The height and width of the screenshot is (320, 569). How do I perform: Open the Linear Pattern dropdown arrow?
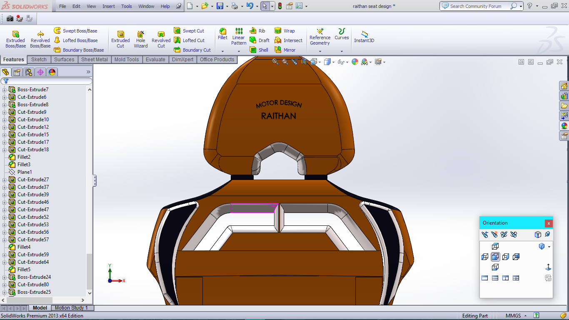[239, 51]
